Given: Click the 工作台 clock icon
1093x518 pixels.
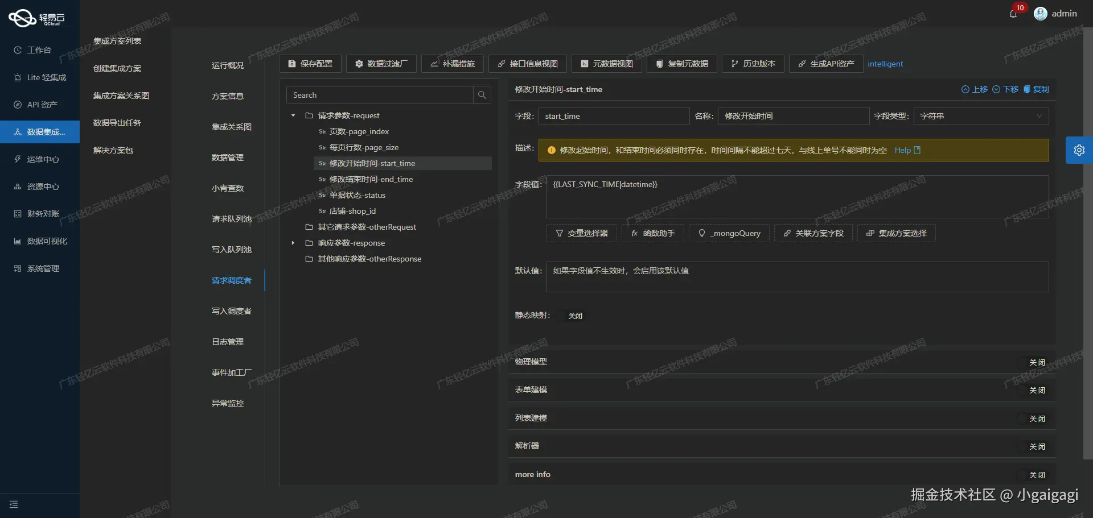Looking at the screenshot, I should [x=18, y=50].
